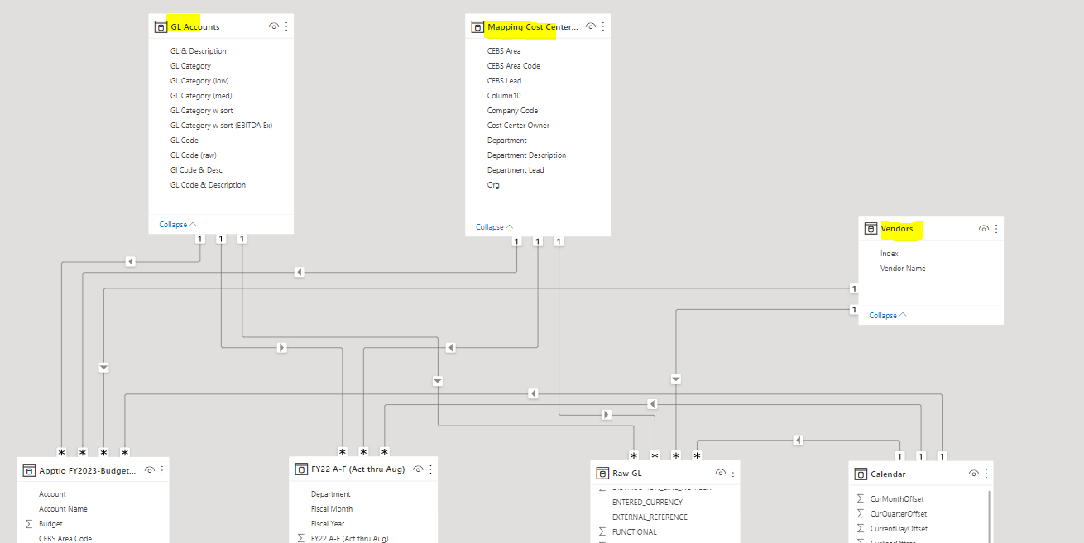Select the Calendar table title

[x=888, y=474]
